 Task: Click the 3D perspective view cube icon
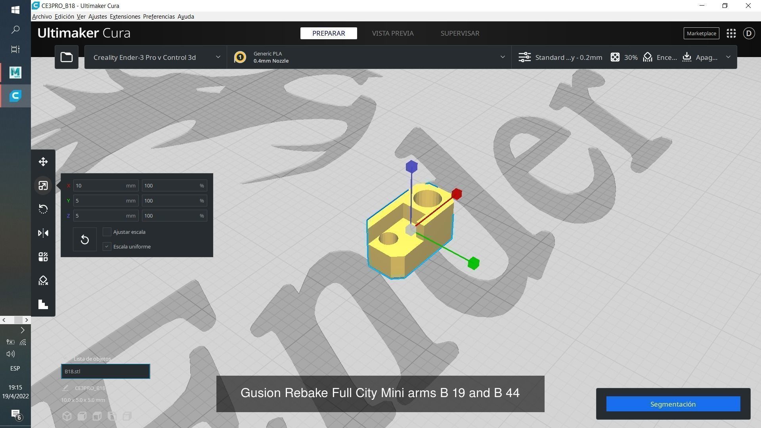(x=67, y=416)
